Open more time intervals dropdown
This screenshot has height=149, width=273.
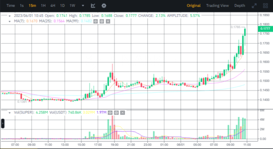click(x=83, y=6)
